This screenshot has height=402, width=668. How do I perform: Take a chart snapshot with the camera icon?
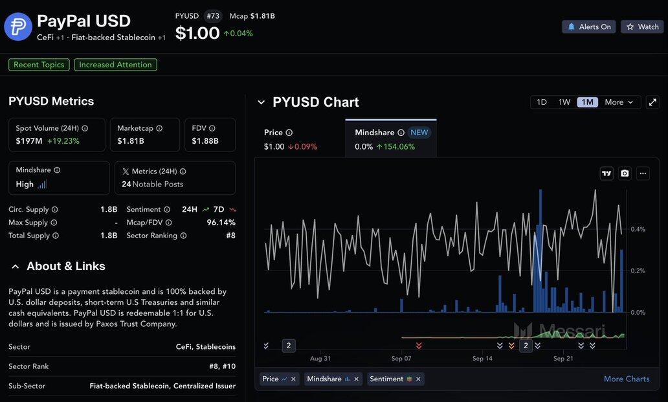(625, 173)
